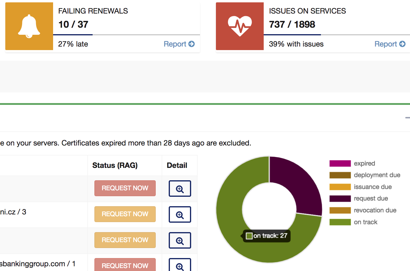Open detail magnifier in first table row
Image resolution: width=410 pixels, height=271 pixels.
180,189
